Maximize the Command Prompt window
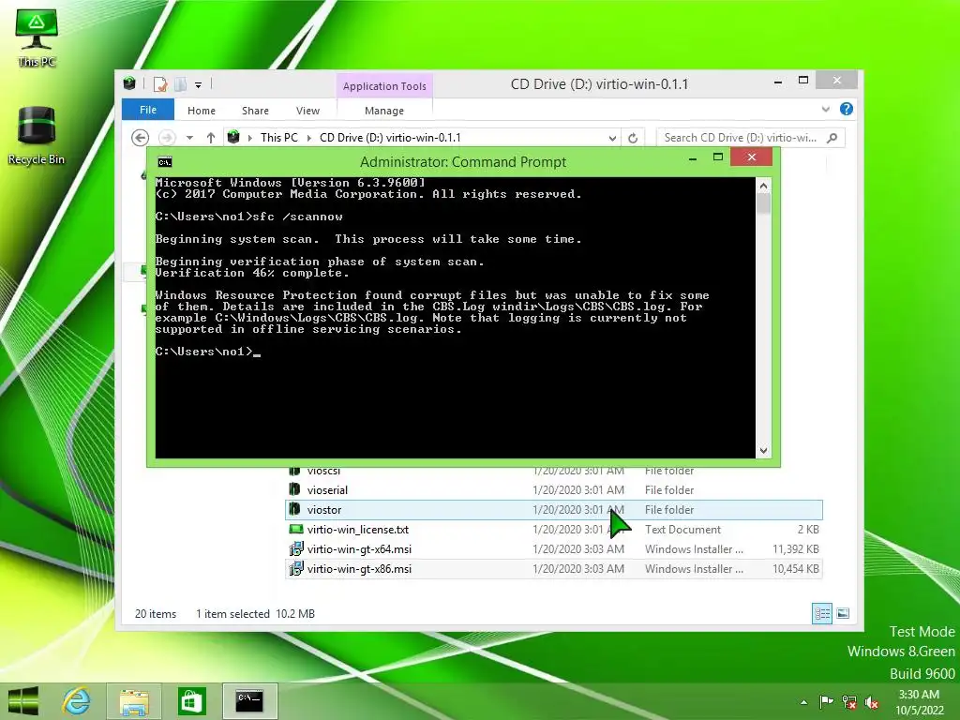The height and width of the screenshot is (720, 960). click(x=718, y=157)
